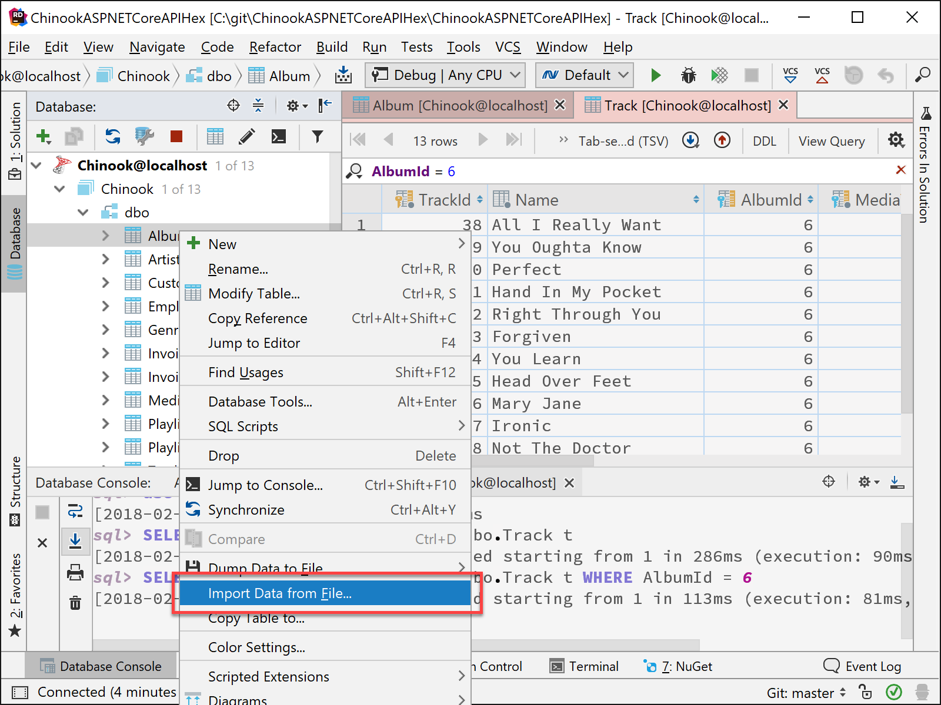Click the green Run arrow icon
This screenshot has width=941, height=705.
point(656,75)
